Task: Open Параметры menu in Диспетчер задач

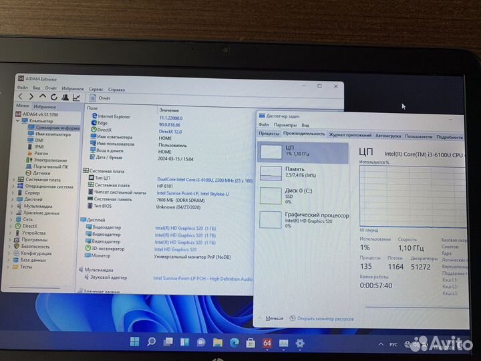Action: tap(285, 125)
